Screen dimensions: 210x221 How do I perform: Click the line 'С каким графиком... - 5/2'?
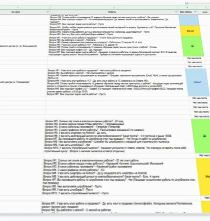coord(74,170)
